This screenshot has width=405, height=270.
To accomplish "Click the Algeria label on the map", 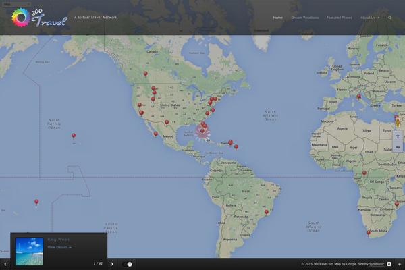I will (342, 128).
